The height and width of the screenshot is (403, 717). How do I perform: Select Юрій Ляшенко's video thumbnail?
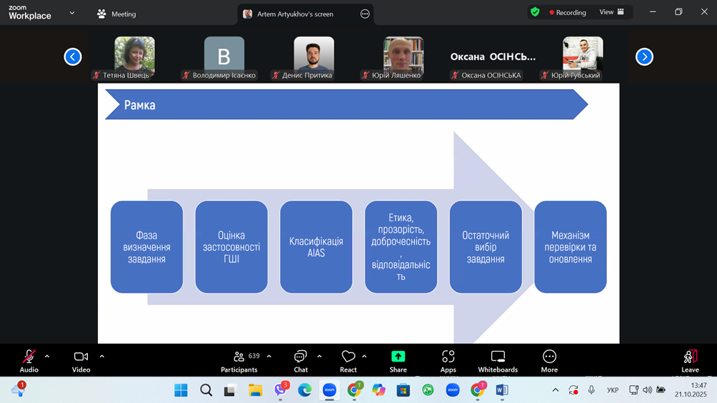click(403, 57)
